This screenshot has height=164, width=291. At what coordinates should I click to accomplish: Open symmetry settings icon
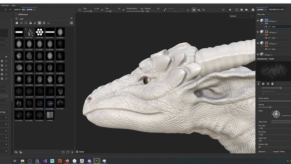pos(199,10)
